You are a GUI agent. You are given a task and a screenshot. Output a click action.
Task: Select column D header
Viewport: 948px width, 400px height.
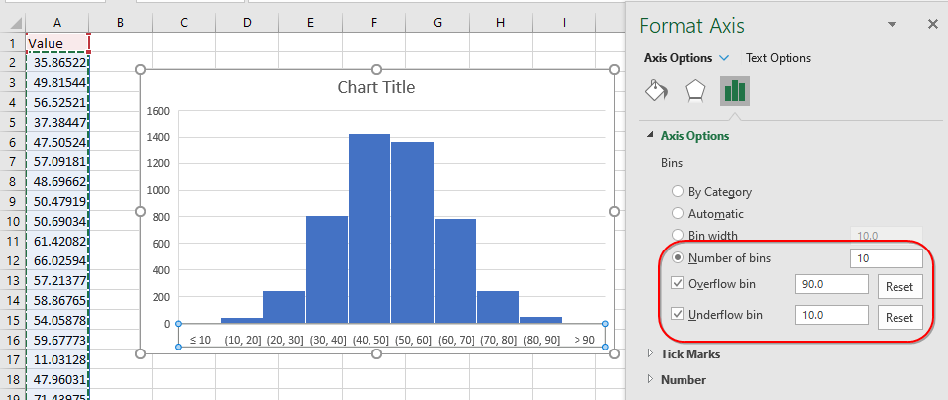pos(247,23)
